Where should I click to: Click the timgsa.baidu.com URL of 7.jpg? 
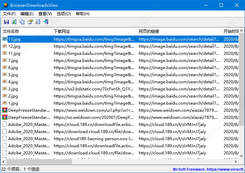pos(94,60)
